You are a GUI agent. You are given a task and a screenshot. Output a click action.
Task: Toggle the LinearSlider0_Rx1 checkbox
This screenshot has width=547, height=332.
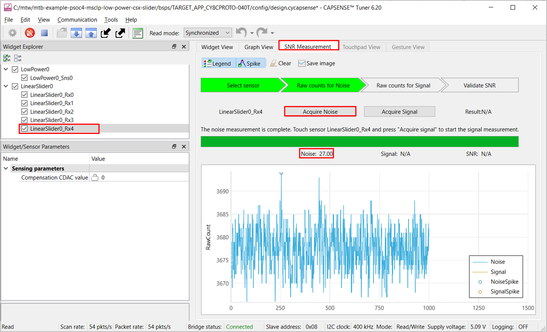pyautogui.click(x=24, y=103)
